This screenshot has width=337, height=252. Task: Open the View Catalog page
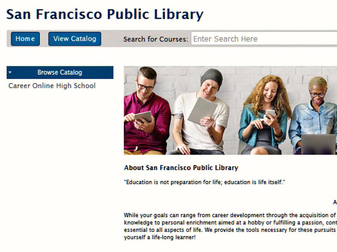click(x=74, y=39)
